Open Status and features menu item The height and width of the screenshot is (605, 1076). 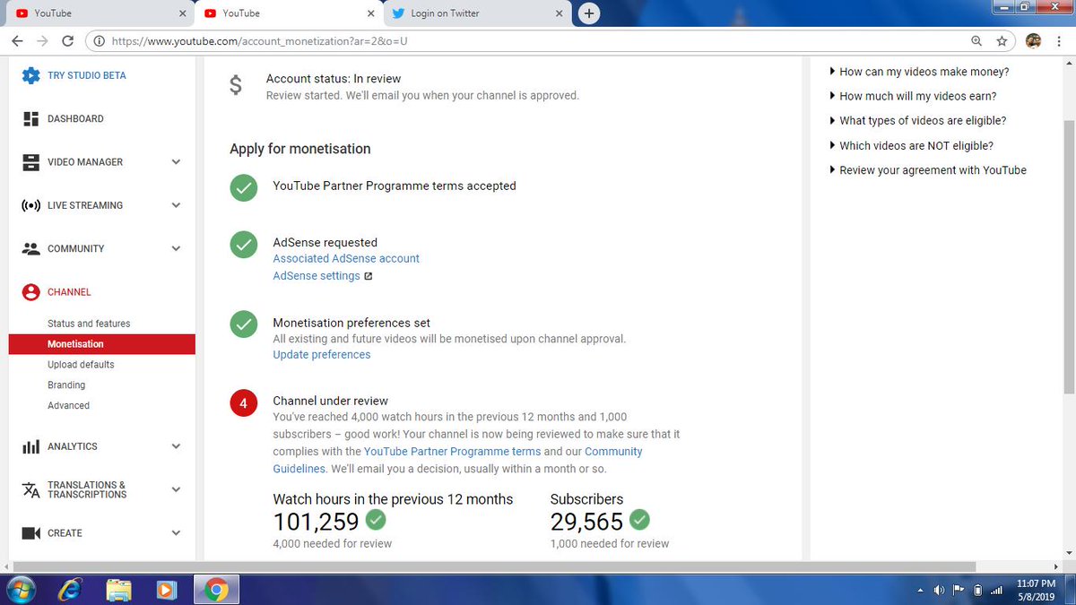(x=89, y=324)
